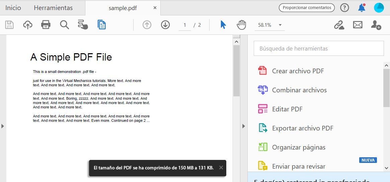Click the total pages '/ 2' text
Screen dimensions: 390x182
197,25
